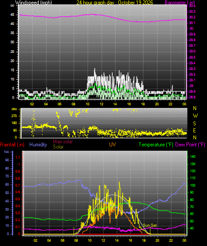Click the Barometer (in) label
207x246 pixels.
click(x=180, y=2)
